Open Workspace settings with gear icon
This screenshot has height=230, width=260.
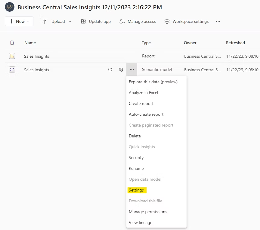[187, 21]
